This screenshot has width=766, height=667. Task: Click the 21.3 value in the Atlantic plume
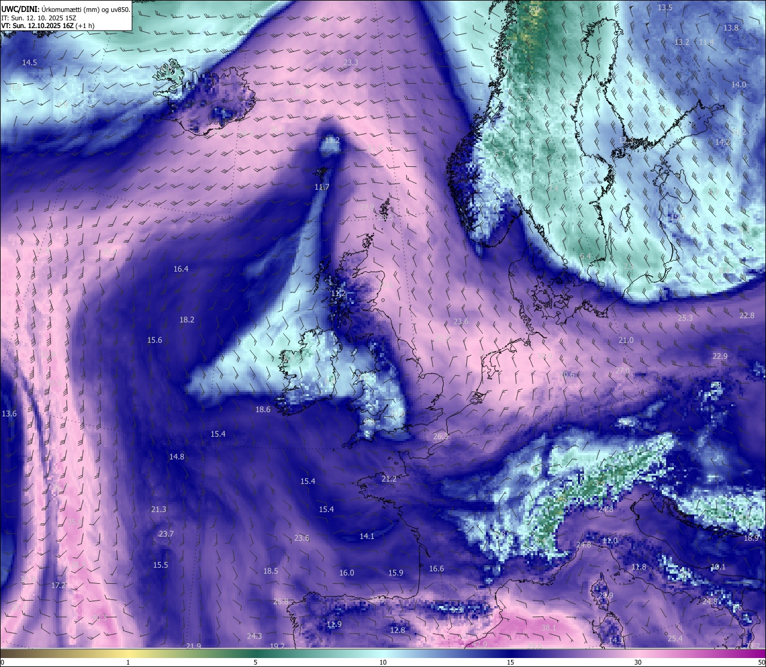(x=159, y=510)
